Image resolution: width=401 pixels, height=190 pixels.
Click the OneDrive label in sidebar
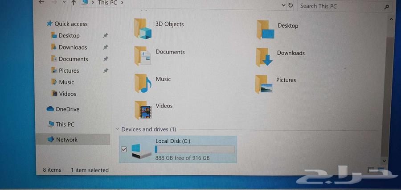click(68, 109)
